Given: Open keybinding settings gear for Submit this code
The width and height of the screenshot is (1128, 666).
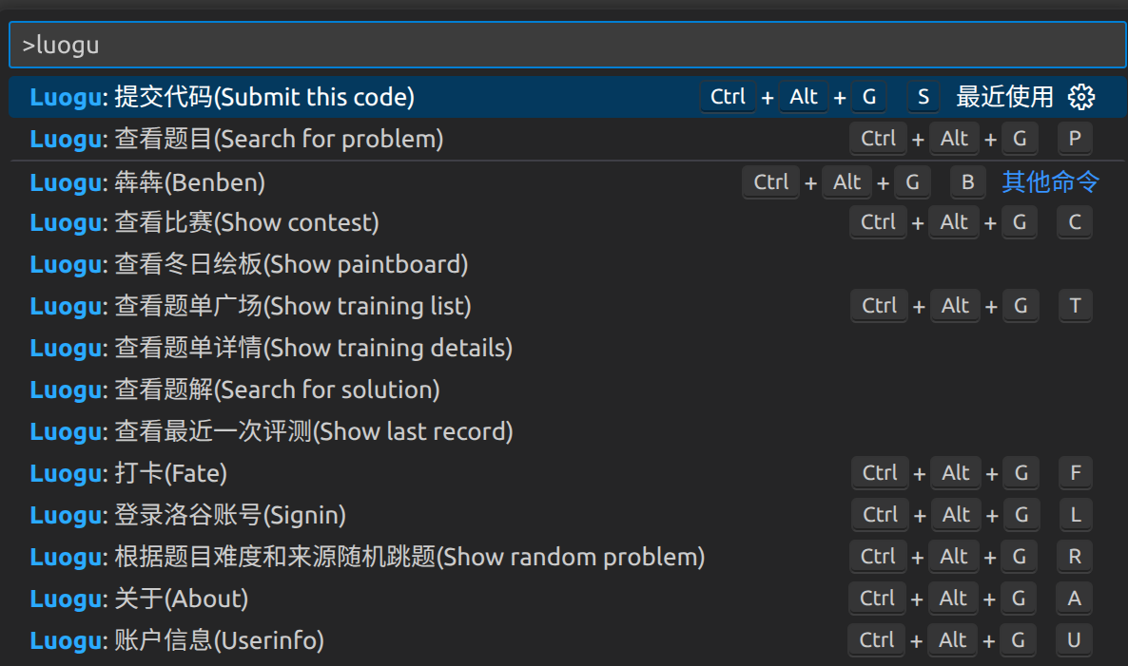Looking at the screenshot, I should tap(1081, 96).
